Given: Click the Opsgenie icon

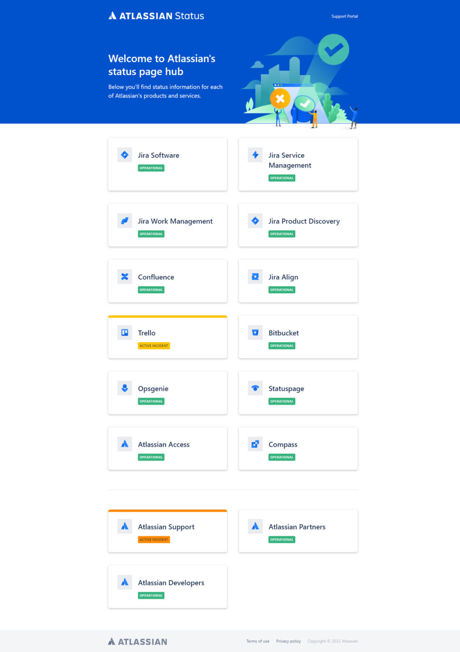Looking at the screenshot, I should click(124, 388).
